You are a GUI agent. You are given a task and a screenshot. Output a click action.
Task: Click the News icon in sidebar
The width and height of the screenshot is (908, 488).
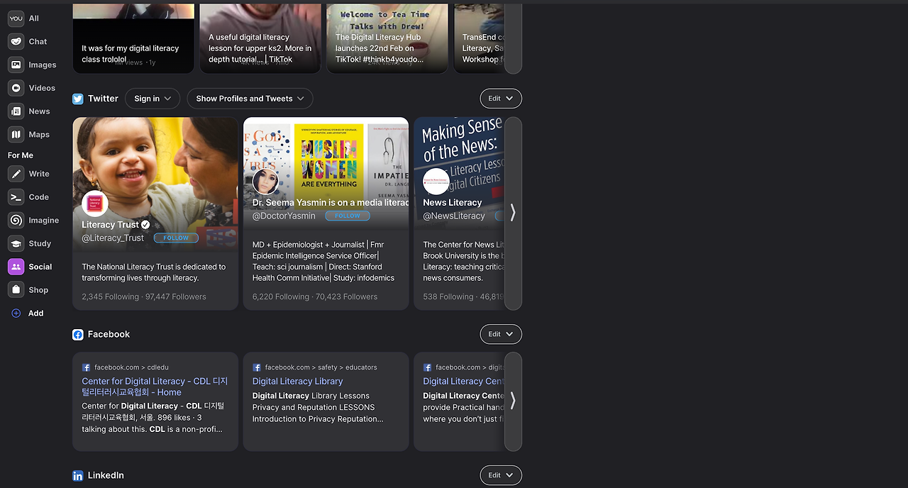coord(16,111)
